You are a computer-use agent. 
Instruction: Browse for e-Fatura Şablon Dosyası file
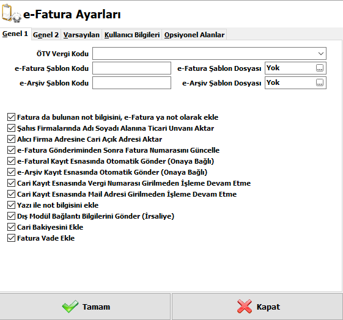click(320, 68)
